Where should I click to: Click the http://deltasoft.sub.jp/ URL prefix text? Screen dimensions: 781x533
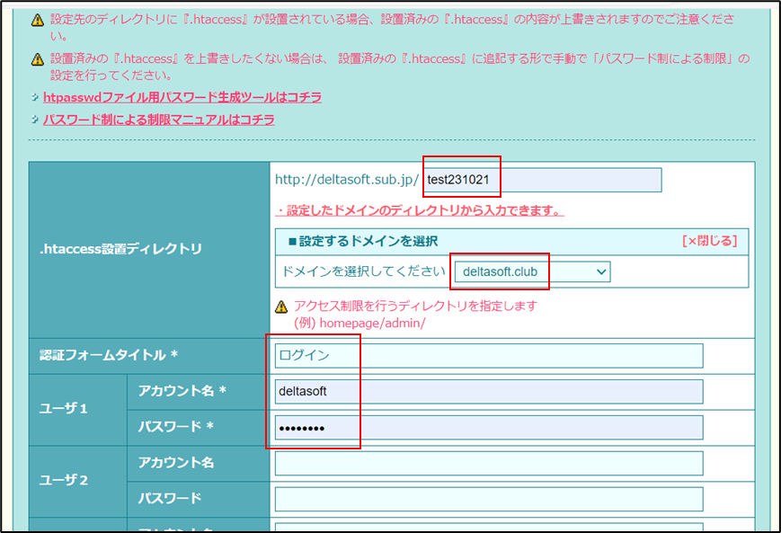tap(347, 180)
